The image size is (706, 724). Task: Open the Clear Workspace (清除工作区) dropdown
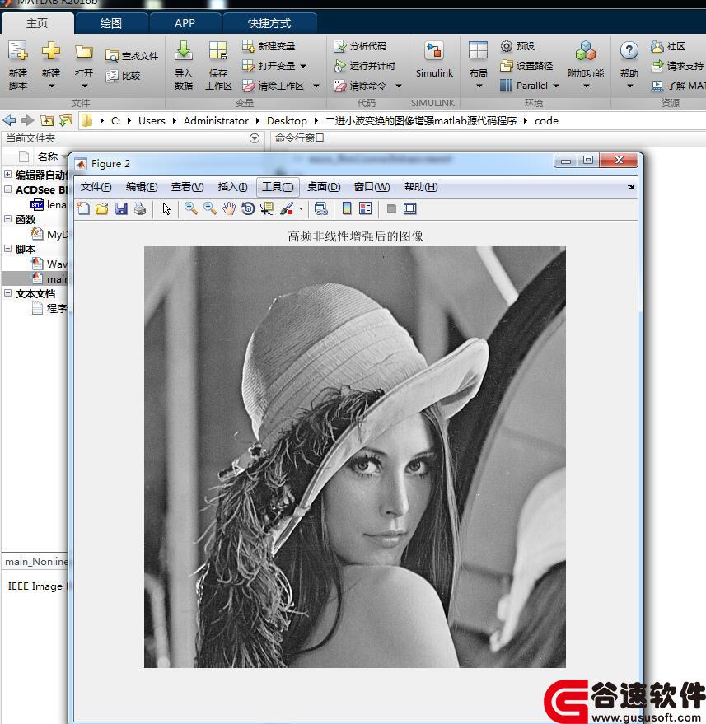(316, 86)
